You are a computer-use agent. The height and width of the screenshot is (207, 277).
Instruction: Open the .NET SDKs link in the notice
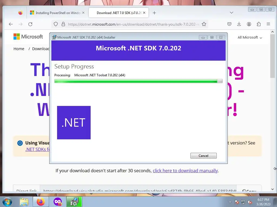coord(37,149)
